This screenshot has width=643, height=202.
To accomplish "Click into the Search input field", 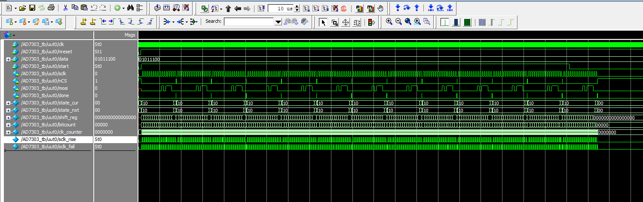I will pos(249,21).
